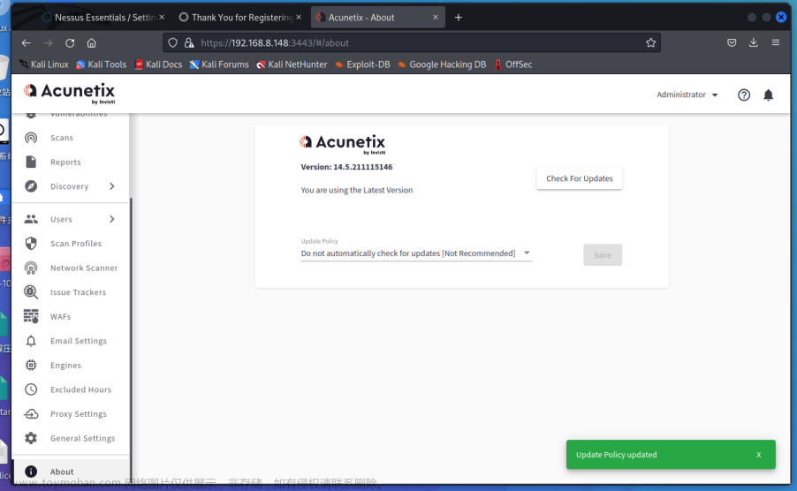Bookmark this page with star icon
Screen dimensions: 797x491
point(650,43)
